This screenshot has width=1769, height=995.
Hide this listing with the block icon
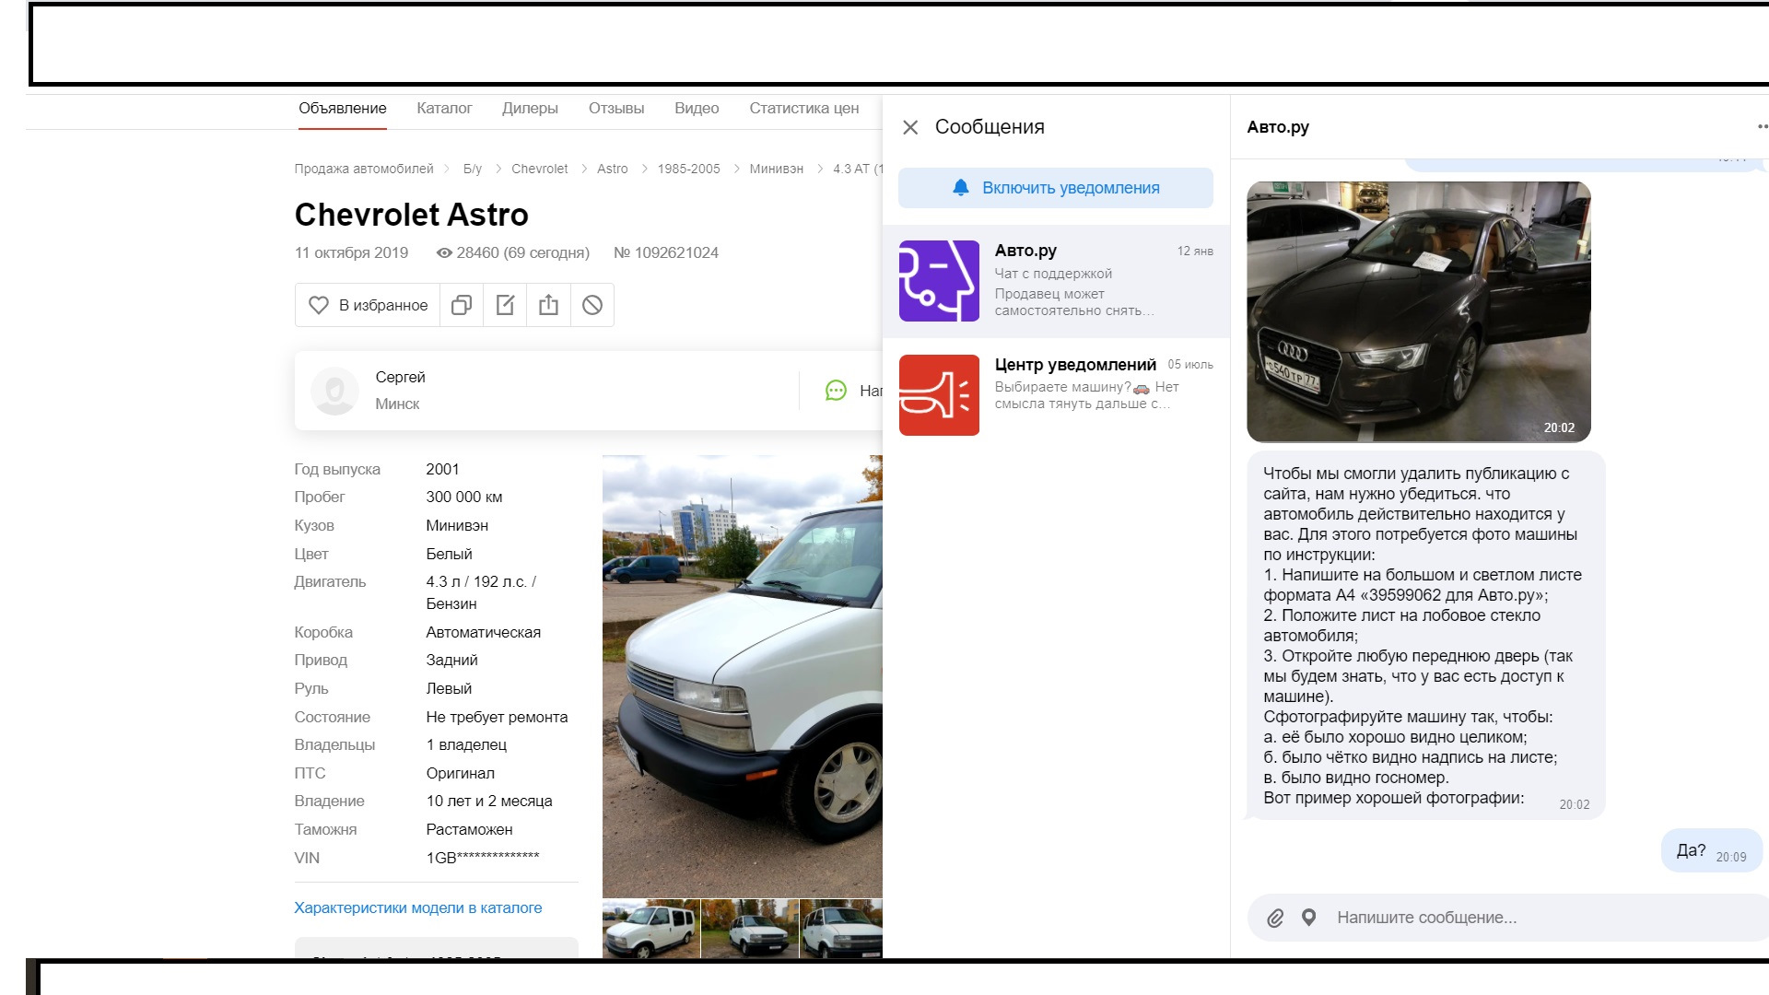pos(592,305)
